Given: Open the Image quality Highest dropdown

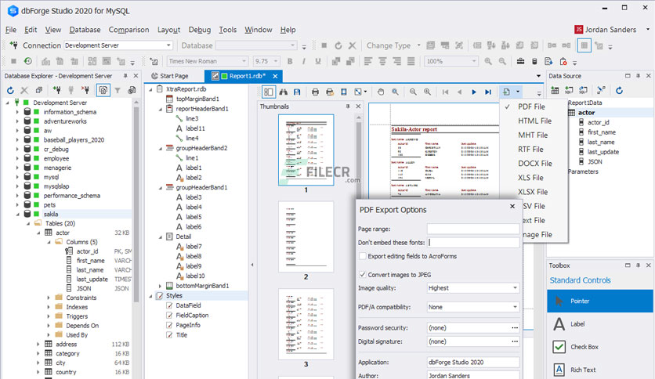Looking at the screenshot, I should 515,288.
